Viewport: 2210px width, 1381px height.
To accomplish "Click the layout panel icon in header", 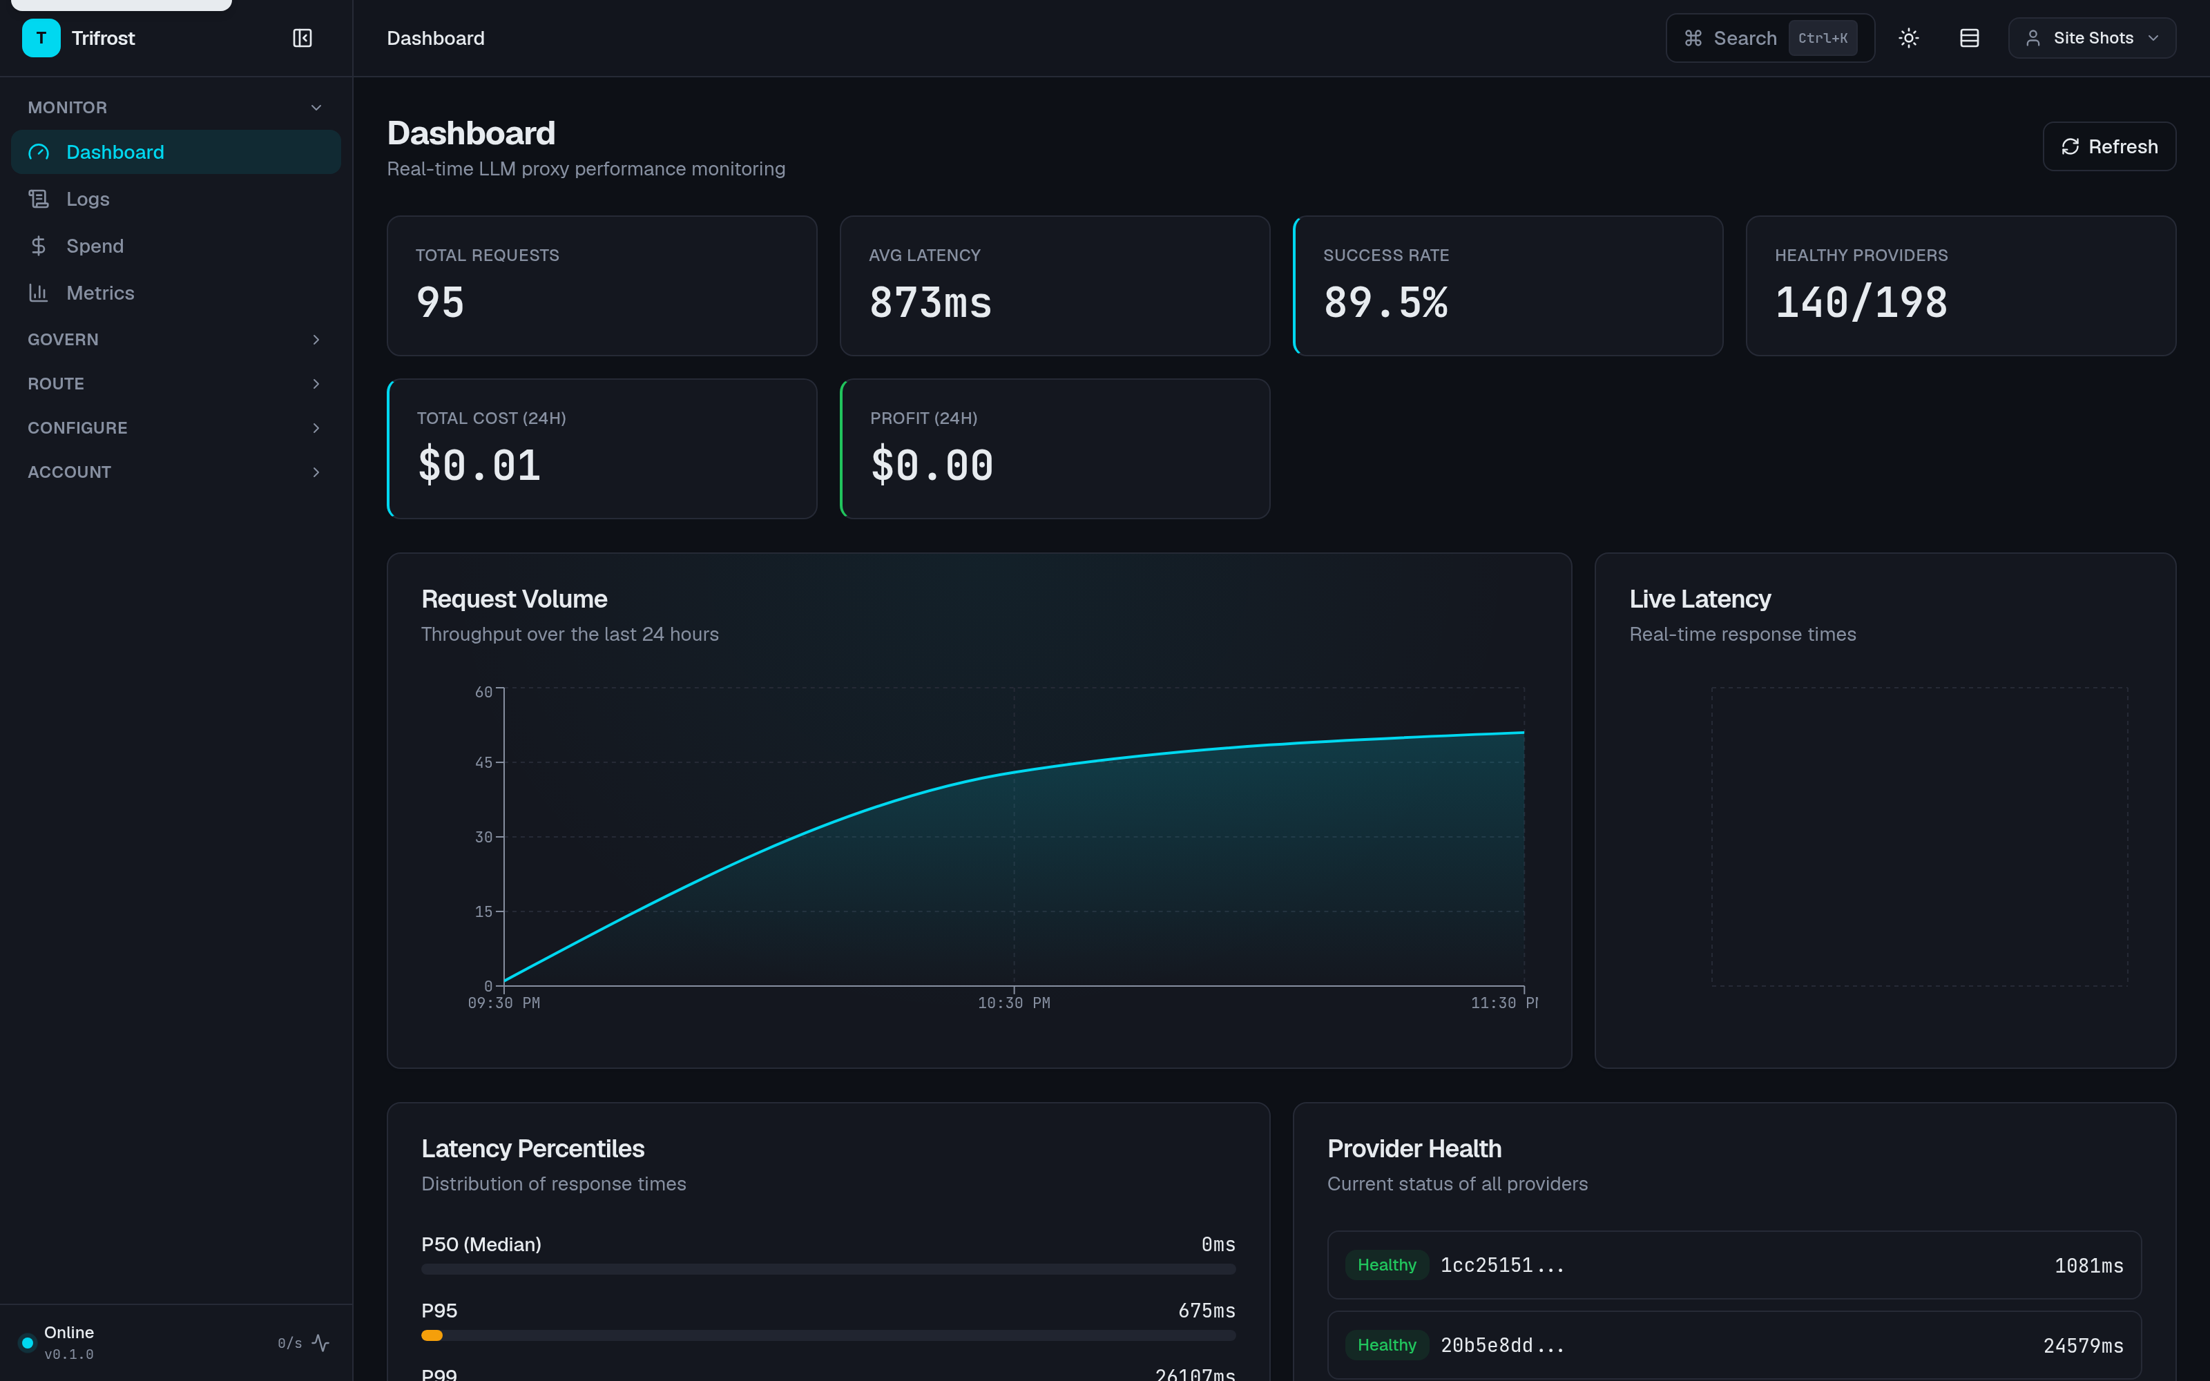I will [x=1970, y=39].
